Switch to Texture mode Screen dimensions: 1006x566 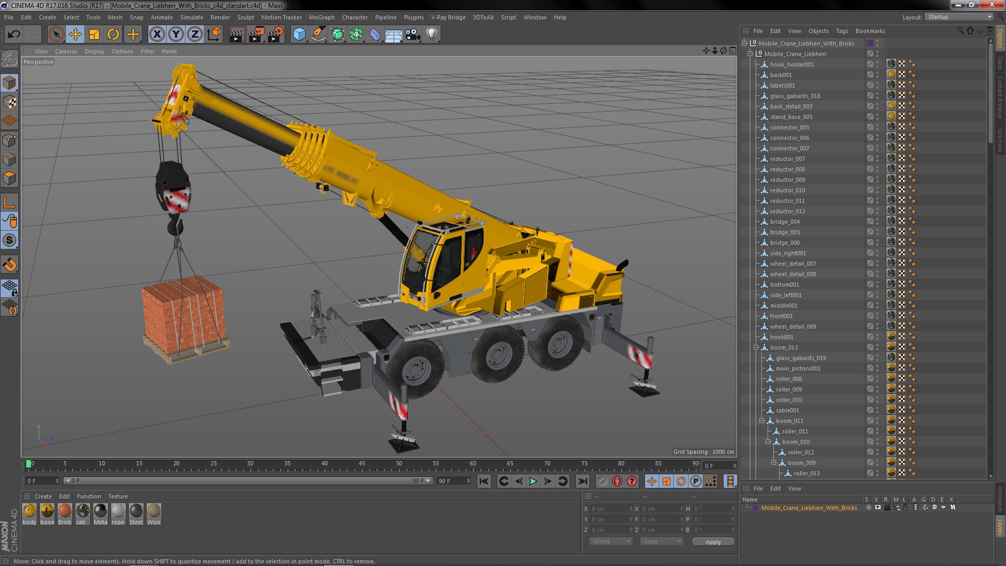(x=9, y=102)
